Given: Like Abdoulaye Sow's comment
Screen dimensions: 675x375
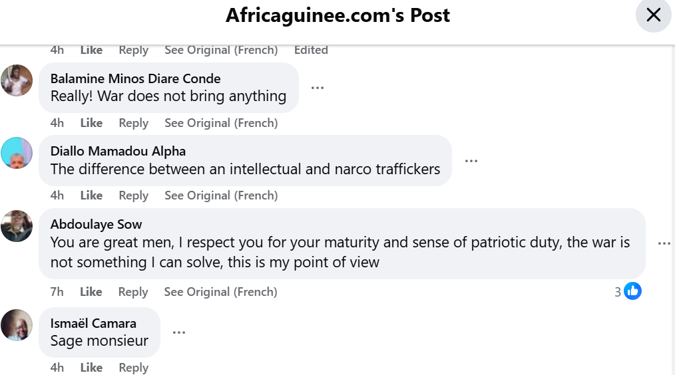Looking at the screenshot, I should [91, 292].
